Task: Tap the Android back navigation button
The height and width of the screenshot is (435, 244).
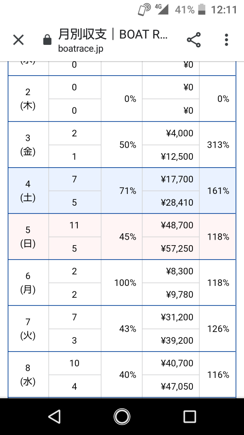Action: 54,416
